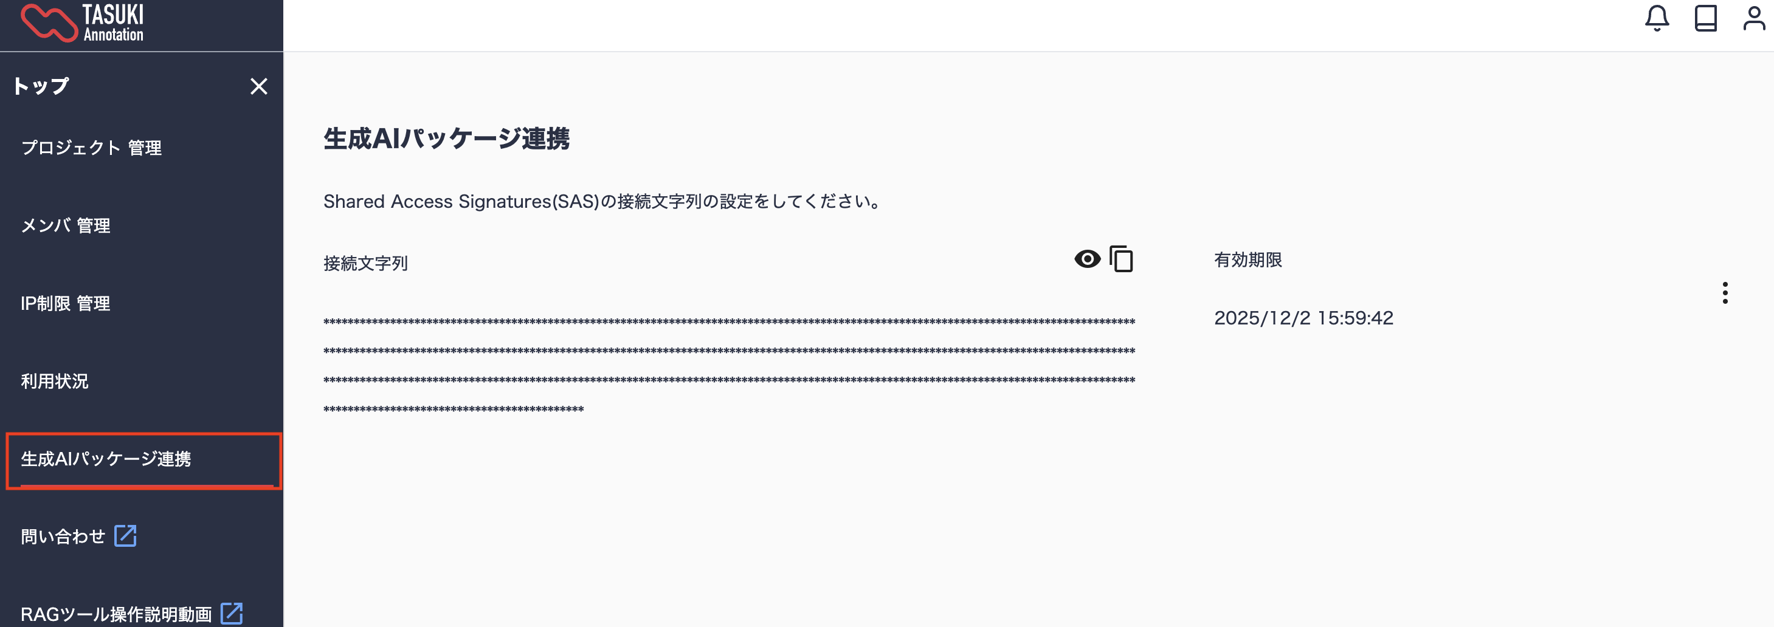This screenshot has height=627, width=1774.
Task: Open the manual book icon
Action: [1705, 19]
